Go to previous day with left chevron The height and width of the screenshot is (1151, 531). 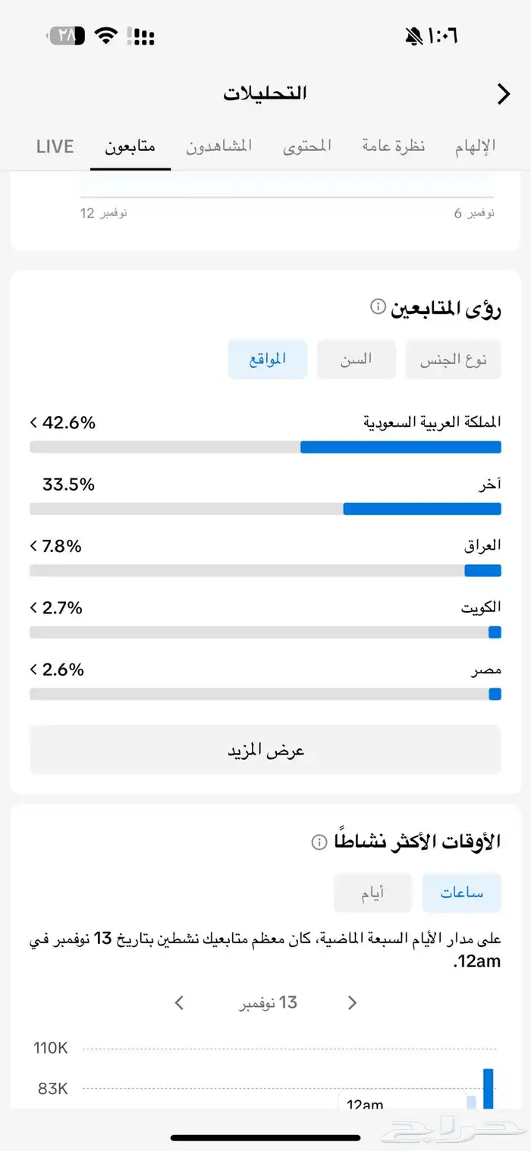(x=179, y=1002)
